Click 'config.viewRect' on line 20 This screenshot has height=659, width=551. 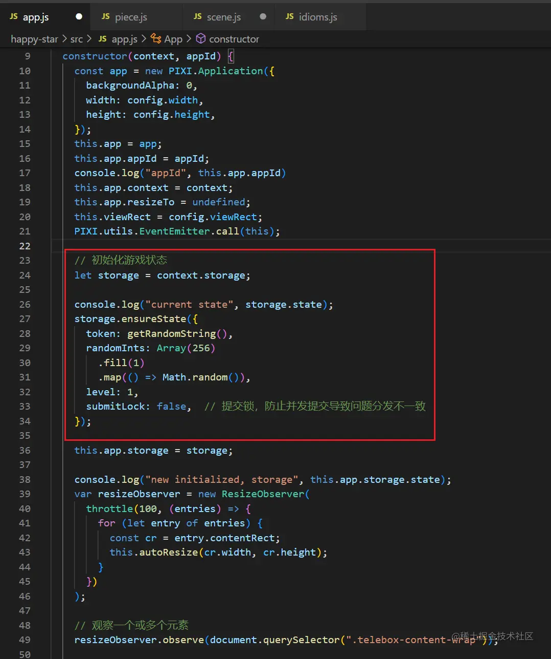(x=213, y=217)
